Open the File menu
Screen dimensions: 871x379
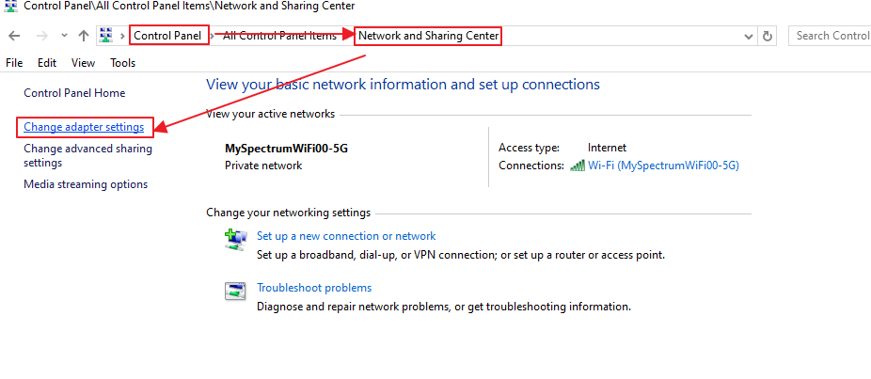14,63
